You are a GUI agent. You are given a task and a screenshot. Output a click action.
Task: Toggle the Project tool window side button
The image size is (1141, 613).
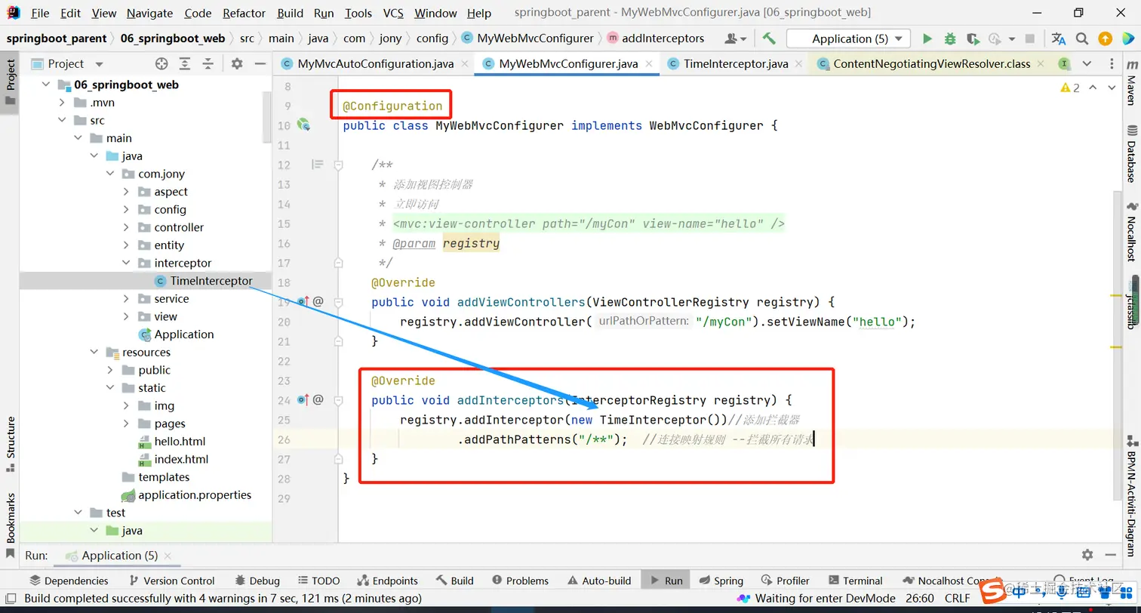[x=11, y=82]
